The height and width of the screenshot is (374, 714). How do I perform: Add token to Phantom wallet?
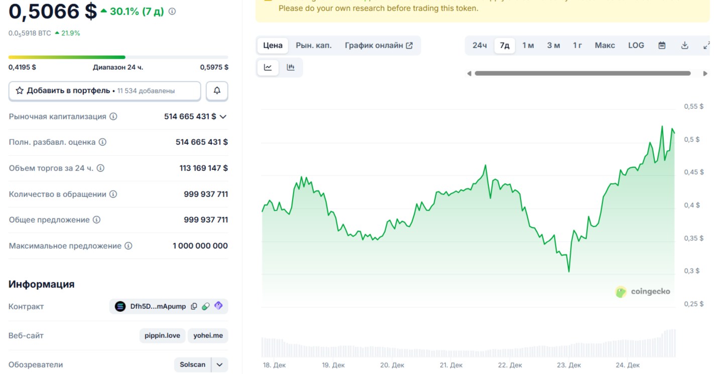point(218,306)
